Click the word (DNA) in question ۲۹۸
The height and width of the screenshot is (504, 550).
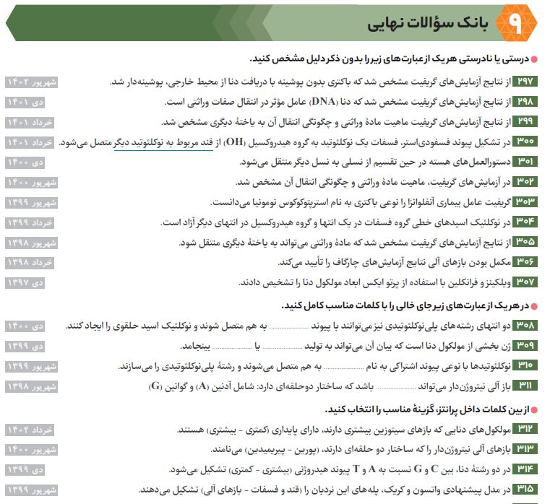click(x=323, y=102)
